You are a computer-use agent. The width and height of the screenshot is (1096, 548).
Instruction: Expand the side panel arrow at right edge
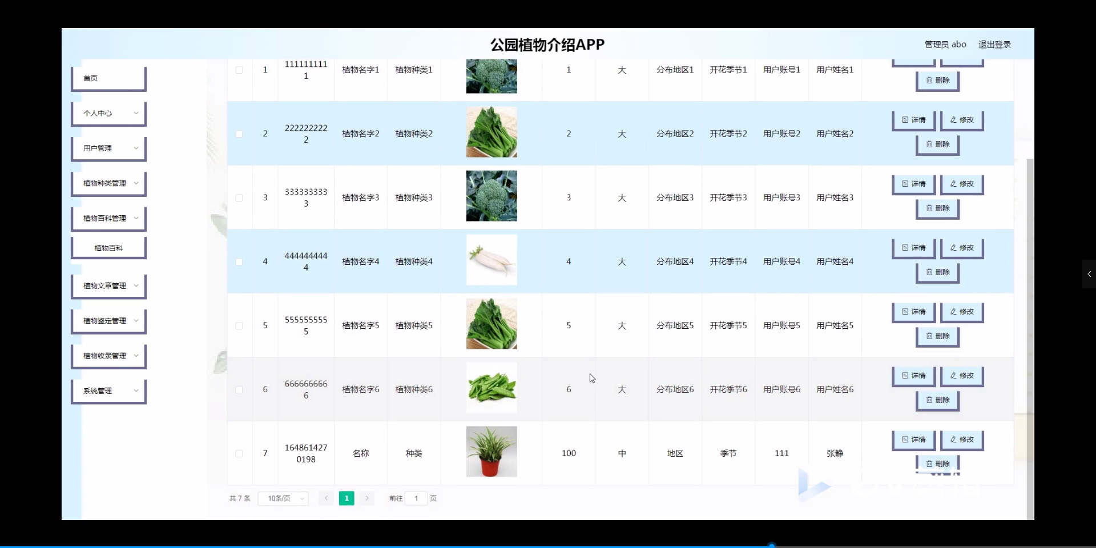click(1089, 274)
